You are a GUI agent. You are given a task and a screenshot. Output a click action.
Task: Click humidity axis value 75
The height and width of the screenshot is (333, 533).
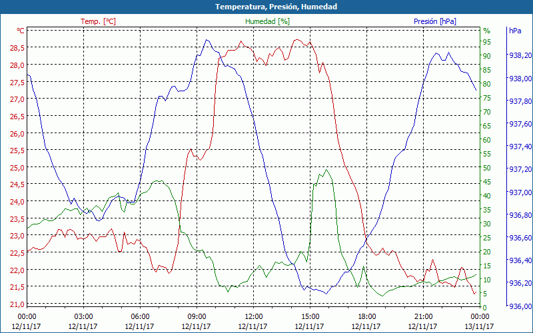[487, 98]
